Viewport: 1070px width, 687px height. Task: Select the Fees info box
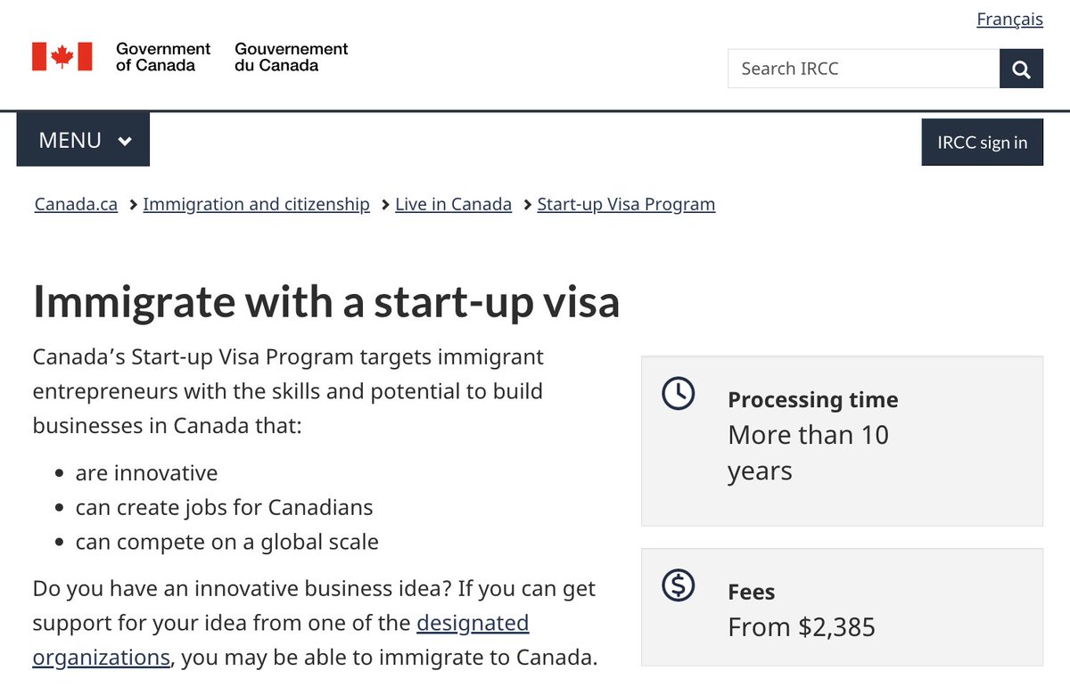tap(842, 607)
